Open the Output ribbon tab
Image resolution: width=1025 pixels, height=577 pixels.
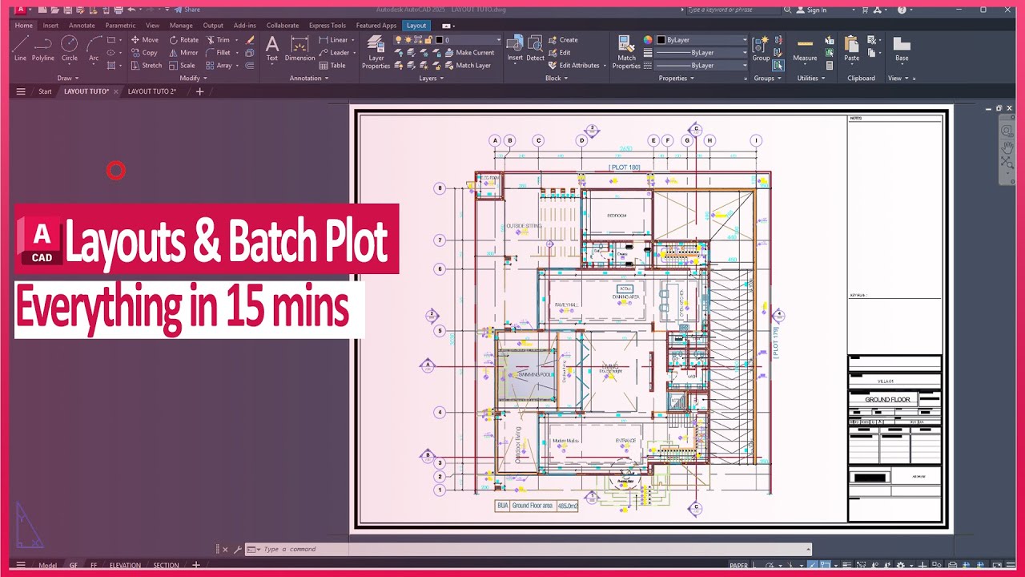click(213, 26)
